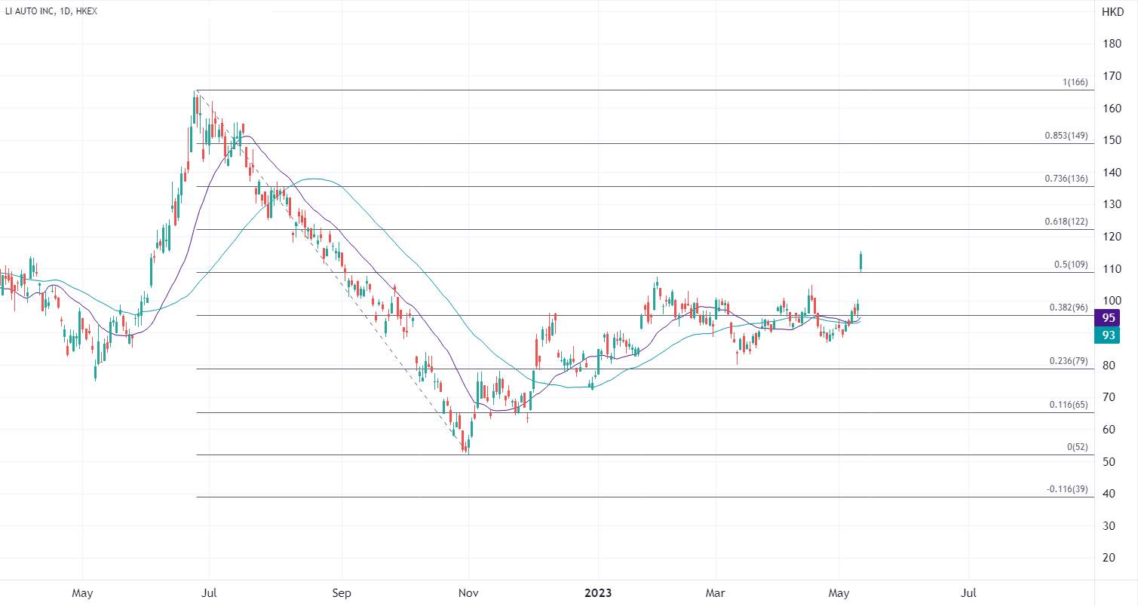Image resolution: width=1138 pixels, height=606 pixels.
Task: Click the 180 price axis label
Action: pyautogui.click(x=1111, y=44)
